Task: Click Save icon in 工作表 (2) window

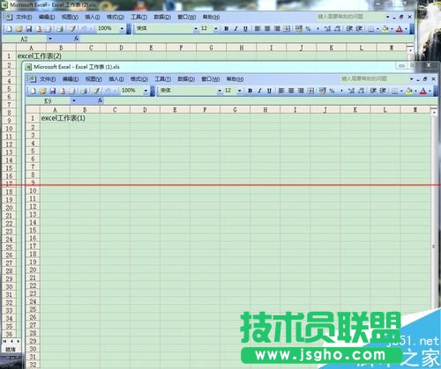Action: pos(29,29)
